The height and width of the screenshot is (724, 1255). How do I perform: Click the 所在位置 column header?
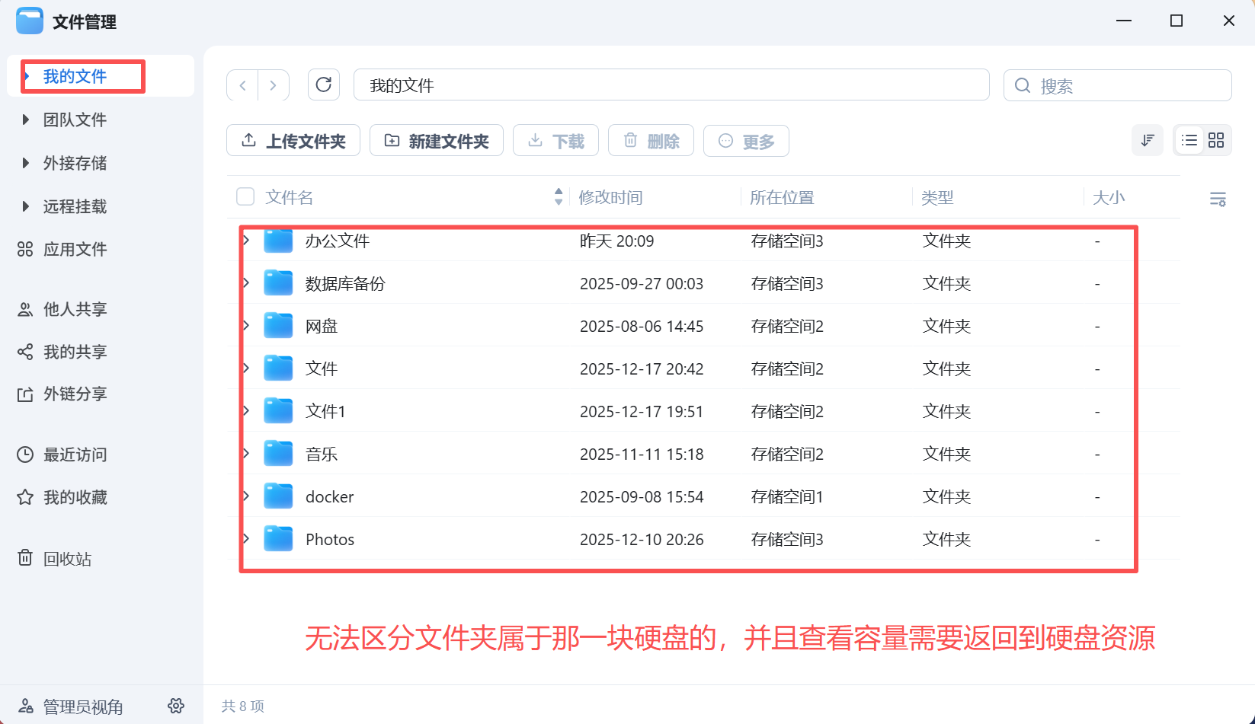783,197
